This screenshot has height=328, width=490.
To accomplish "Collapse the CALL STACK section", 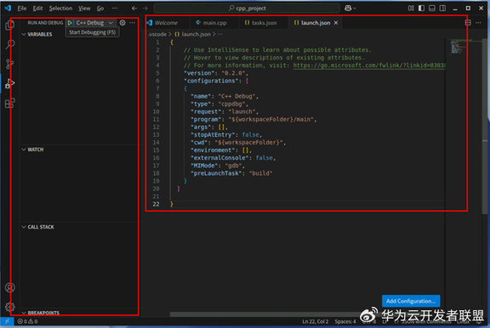I will click(24, 227).
